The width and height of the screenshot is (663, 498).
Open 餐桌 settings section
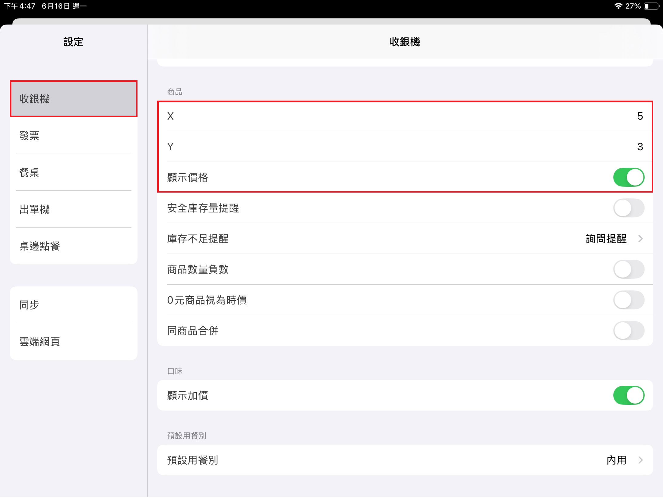click(74, 172)
